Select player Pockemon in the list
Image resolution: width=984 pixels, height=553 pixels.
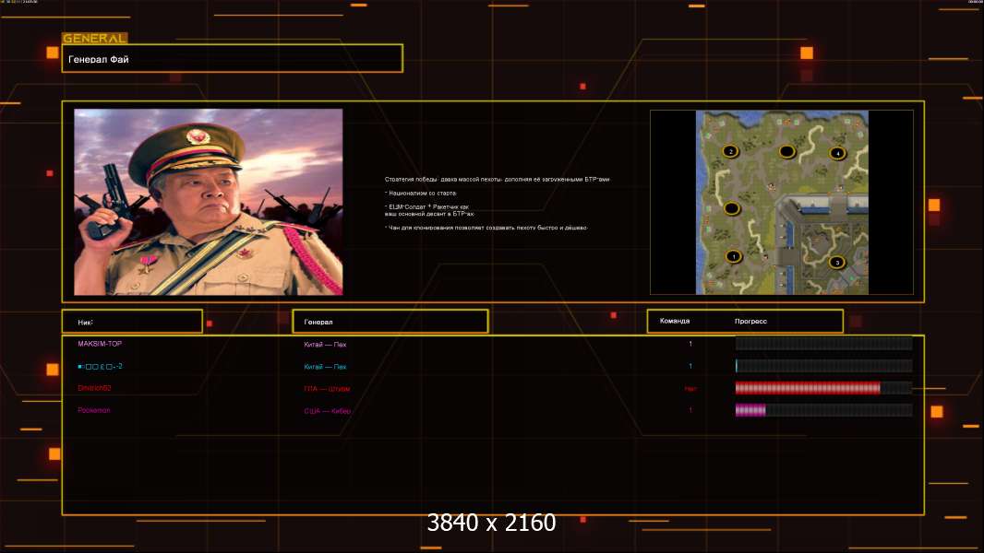93,410
